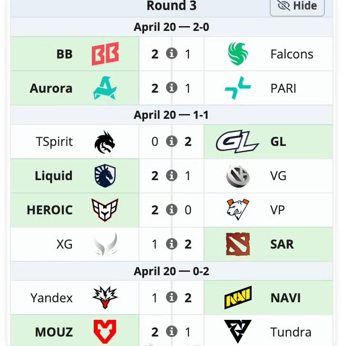Click the SAR Dota 2 logo
This screenshot has width=342, height=346.
pyautogui.click(x=238, y=244)
